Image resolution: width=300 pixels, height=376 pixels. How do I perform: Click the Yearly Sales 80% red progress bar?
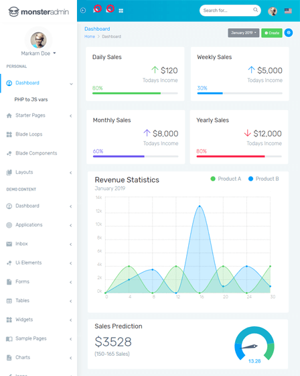pos(239,156)
